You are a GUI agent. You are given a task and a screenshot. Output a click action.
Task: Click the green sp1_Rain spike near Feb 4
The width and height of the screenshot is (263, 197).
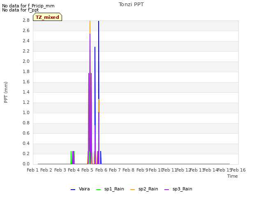pos(71,158)
